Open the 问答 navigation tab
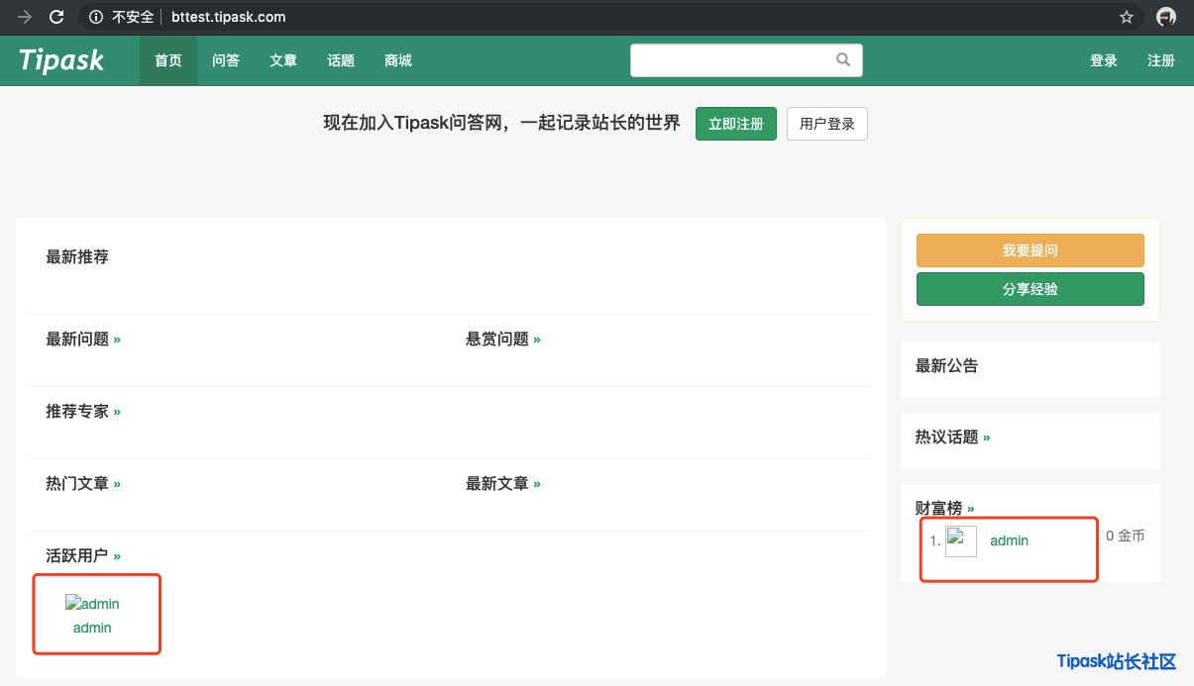This screenshot has width=1194, height=686. click(226, 60)
